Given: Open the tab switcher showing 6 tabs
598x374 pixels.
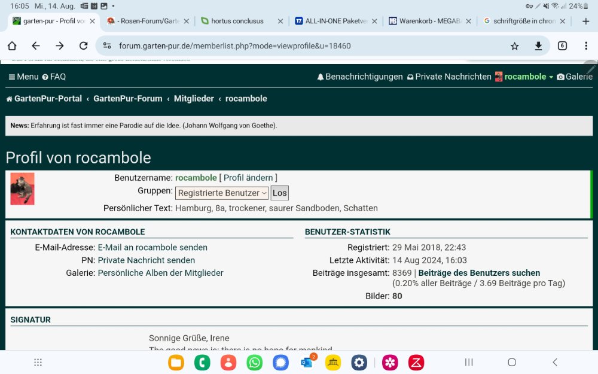Looking at the screenshot, I should [x=562, y=46].
